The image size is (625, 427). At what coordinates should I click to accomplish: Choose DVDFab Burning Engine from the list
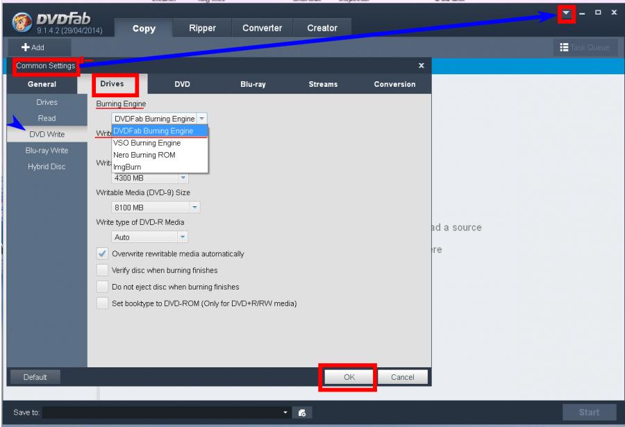click(x=160, y=131)
